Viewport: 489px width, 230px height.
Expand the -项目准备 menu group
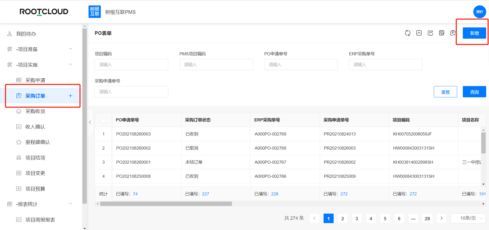[x=41, y=49]
